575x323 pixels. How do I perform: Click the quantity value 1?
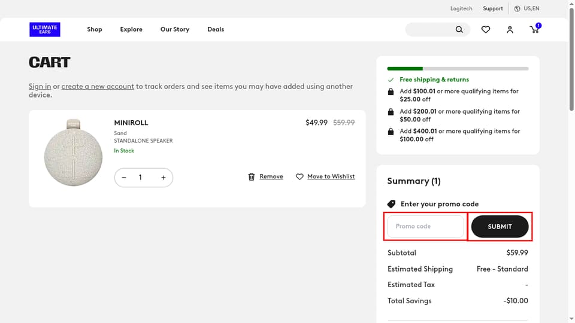(140, 178)
